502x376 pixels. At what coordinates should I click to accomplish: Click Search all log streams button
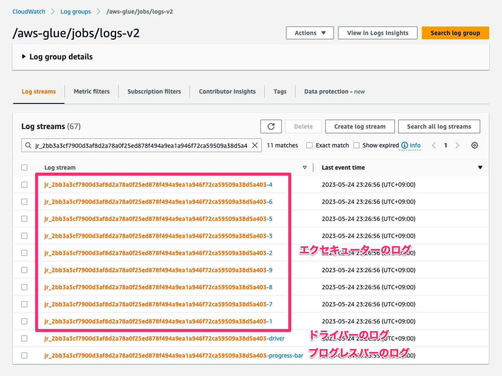439,126
